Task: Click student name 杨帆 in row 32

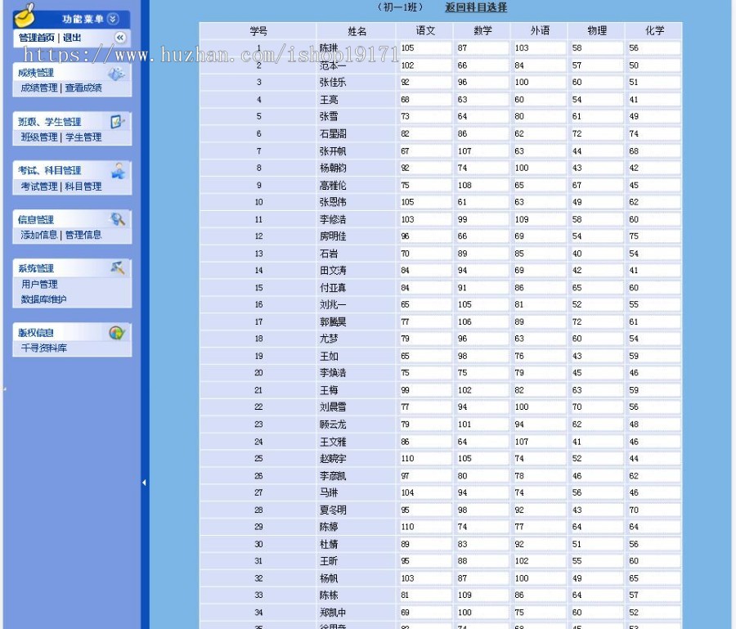Action: tap(329, 578)
